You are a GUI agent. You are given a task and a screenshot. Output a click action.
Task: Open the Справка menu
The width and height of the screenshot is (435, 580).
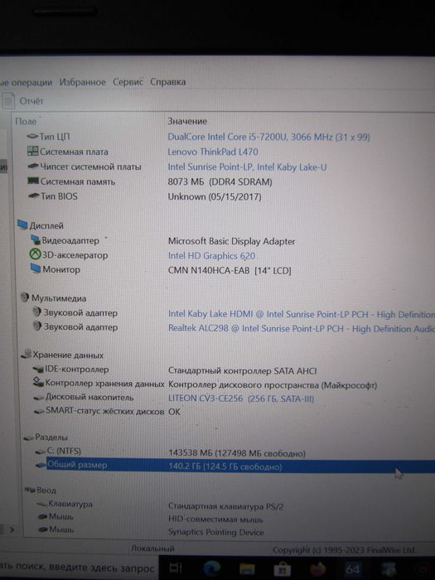click(168, 82)
